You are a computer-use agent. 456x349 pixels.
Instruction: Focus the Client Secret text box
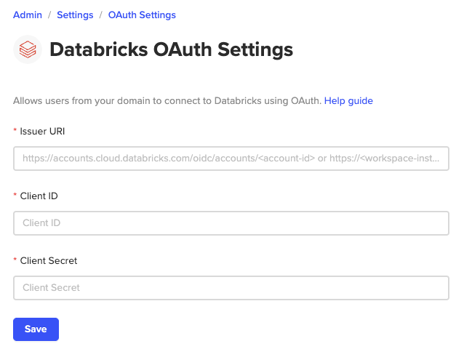click(231, 288)
